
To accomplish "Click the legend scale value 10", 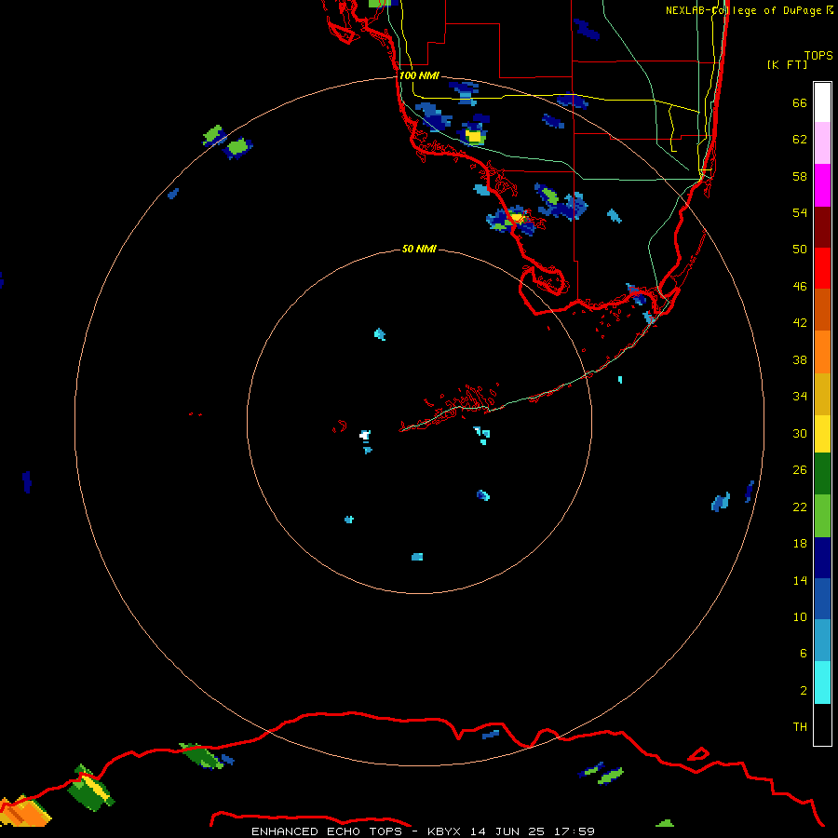I will 800,616.
